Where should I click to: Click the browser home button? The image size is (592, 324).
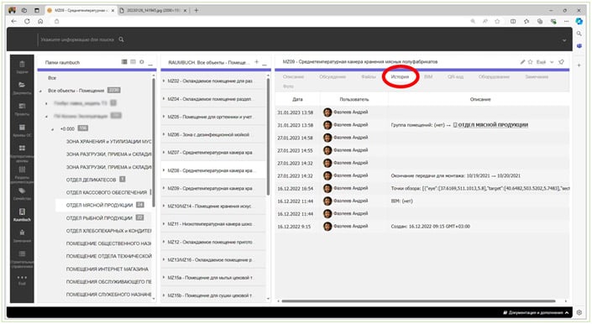pos(40,22)
